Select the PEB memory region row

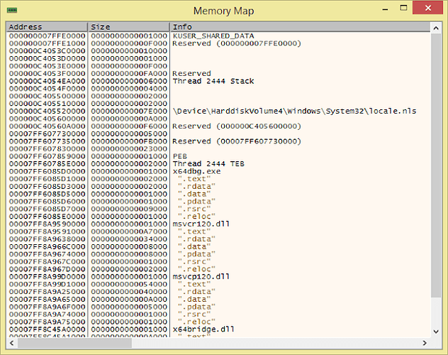[179, 156]
